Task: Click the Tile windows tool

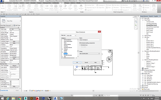Action: click(145, 10)
